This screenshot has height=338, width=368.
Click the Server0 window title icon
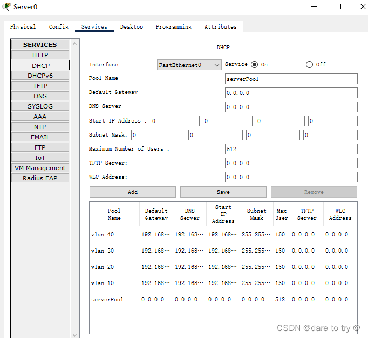coord(6,6)
